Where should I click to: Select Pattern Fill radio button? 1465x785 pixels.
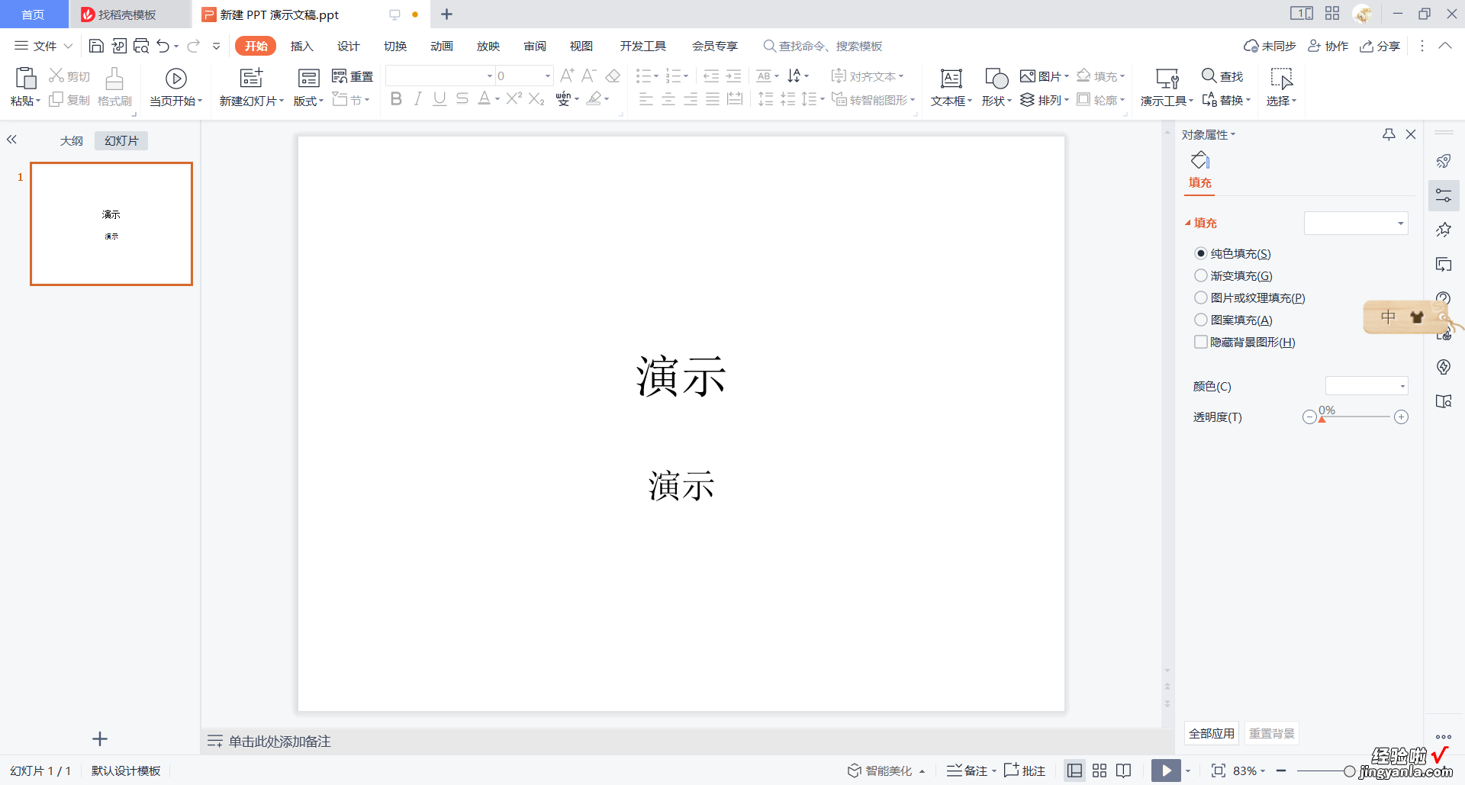(x=1201, y=320)
